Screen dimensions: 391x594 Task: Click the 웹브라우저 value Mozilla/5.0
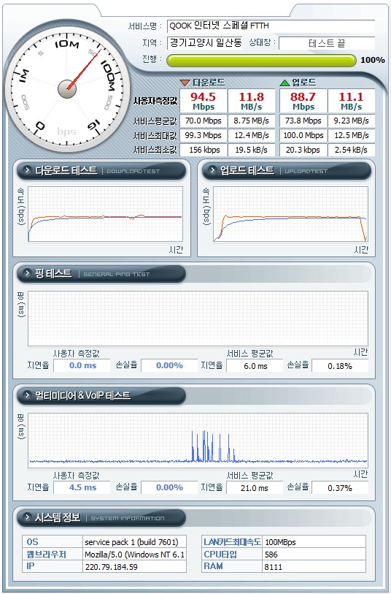134,555
